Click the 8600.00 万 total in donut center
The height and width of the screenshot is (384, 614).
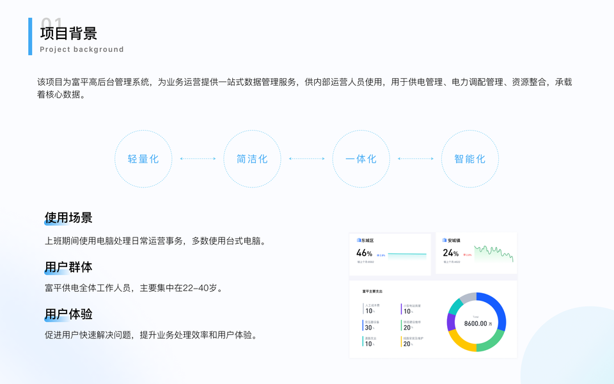tap(478, 324)
